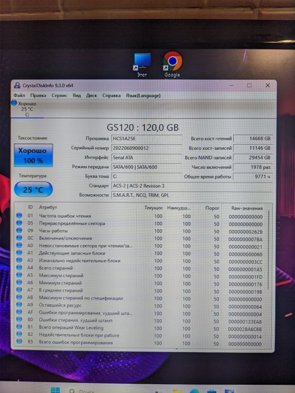Click the blue status icon for attribute 01
This screenshot has height=393, width=295.
pyautogui.click(x=19, y=216)
